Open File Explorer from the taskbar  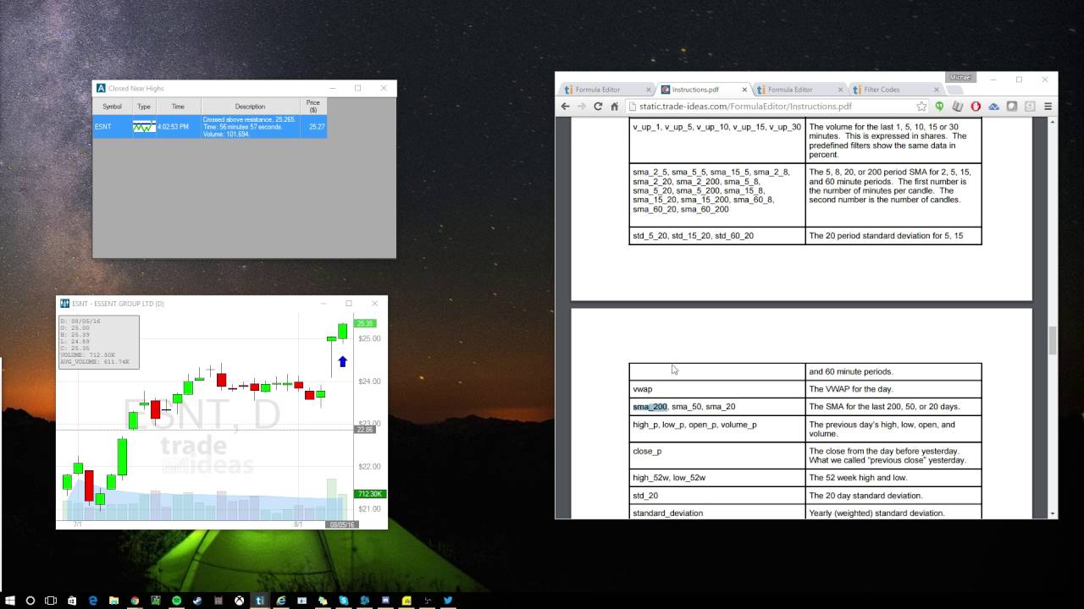tap(113, 601)
